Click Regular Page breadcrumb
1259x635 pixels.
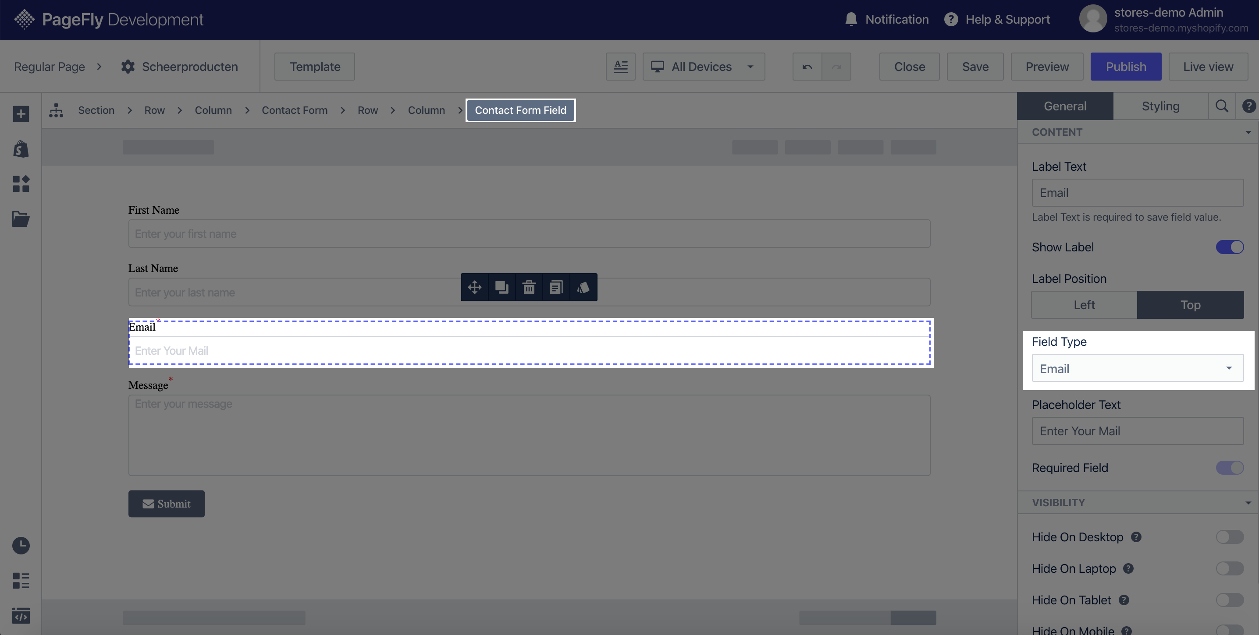pyautogui.click(x=50, y=67)
